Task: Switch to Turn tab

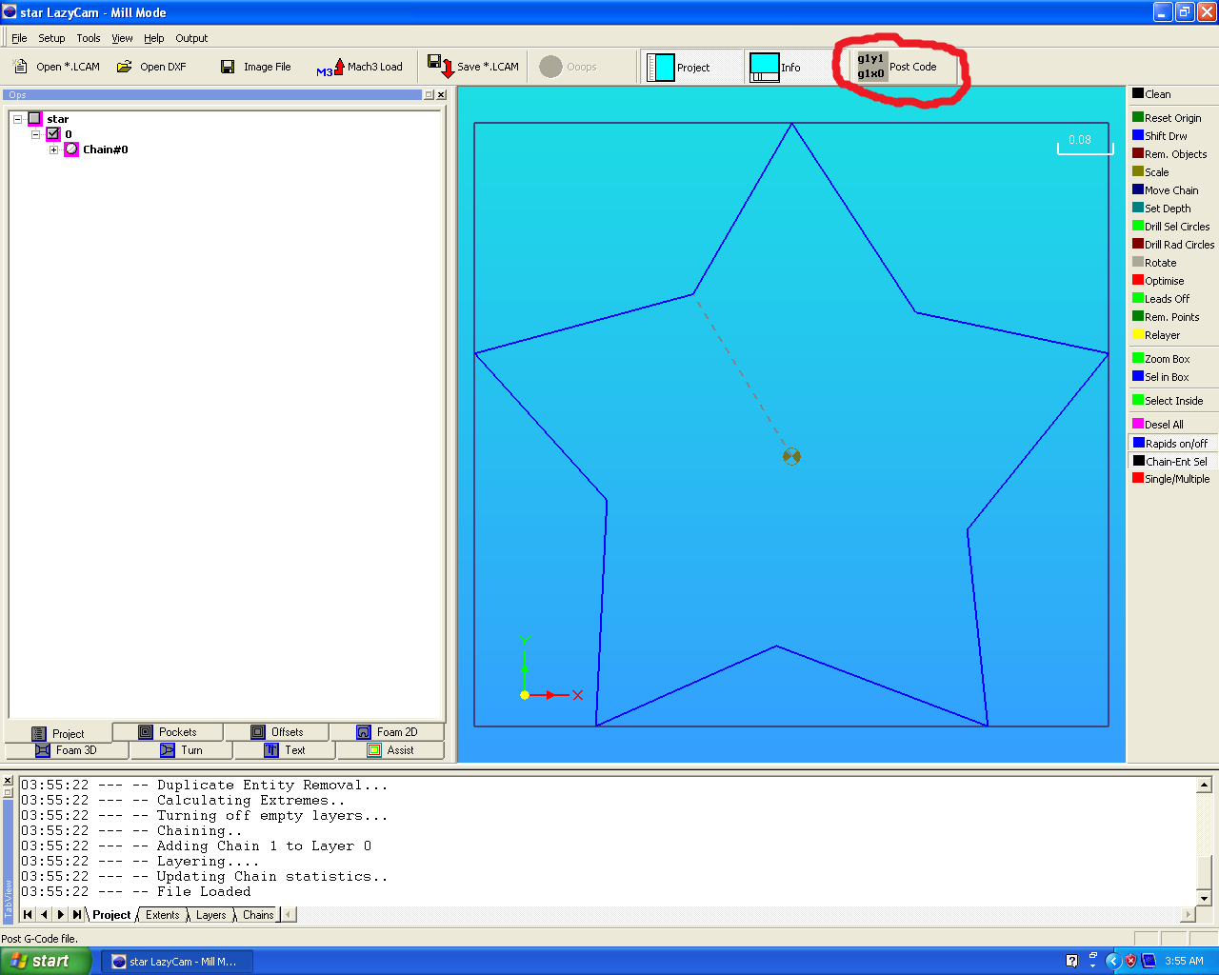Action: [x=181, y=750]
